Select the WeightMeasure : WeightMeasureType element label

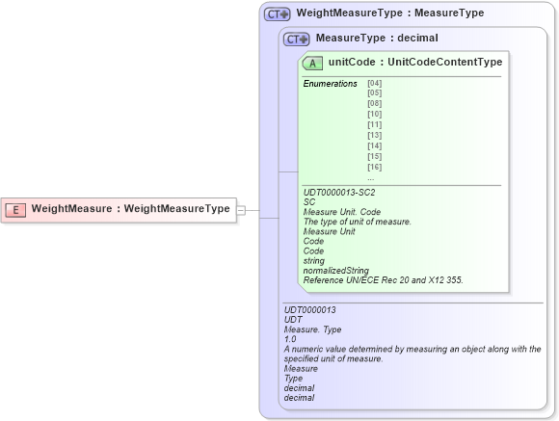(130, 208)
